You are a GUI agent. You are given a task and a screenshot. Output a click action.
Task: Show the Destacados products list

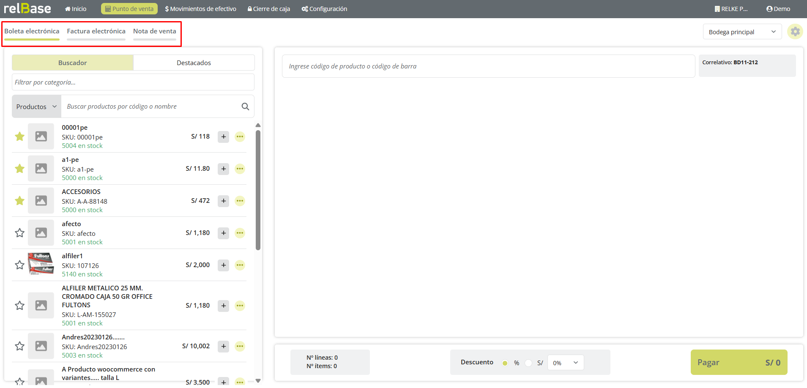point(194,63)
